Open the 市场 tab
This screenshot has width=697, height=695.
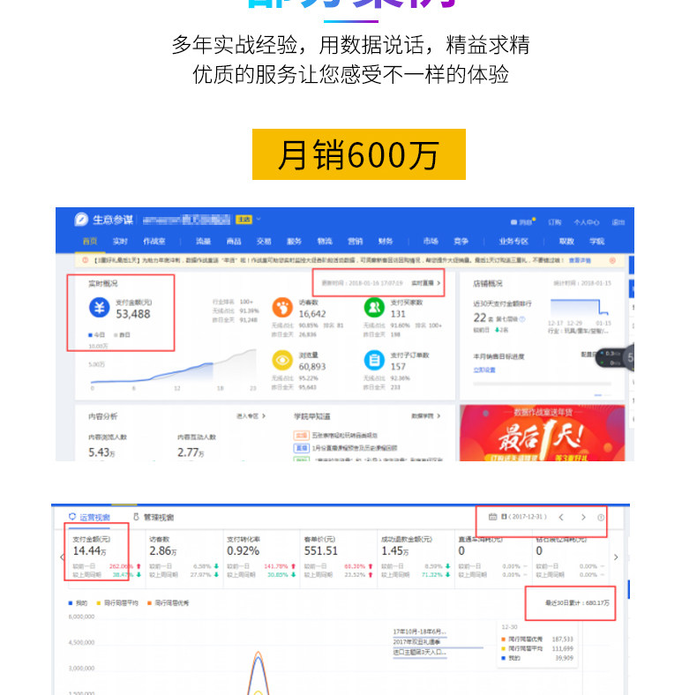click(431, 241)
